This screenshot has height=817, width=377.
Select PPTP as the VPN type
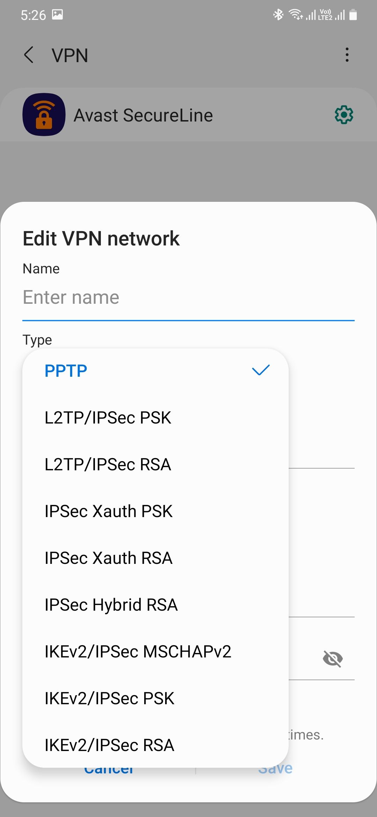coord(65,371)
